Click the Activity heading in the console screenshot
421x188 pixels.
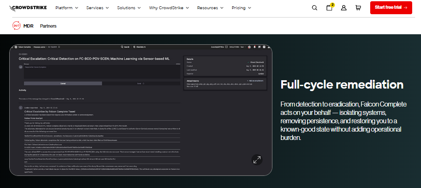coord(22,90)
